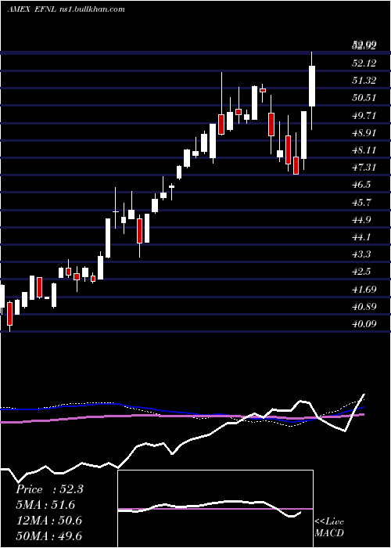Click the 48.11 price axis label
The width and height of the screenshot is (391, 548).
point(364,150)
